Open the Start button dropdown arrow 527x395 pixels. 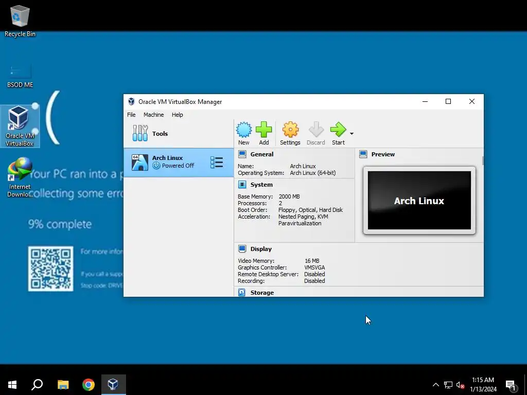(352, 134)
